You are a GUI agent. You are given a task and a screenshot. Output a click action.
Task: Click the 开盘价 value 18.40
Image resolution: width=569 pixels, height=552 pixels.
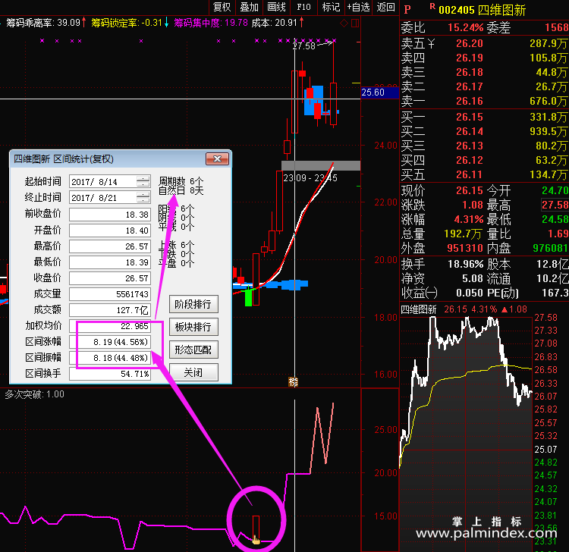tap(109, 231)
